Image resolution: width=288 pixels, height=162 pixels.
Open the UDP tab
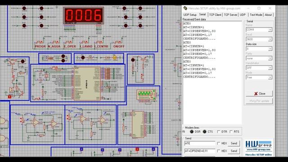[243, 15]
